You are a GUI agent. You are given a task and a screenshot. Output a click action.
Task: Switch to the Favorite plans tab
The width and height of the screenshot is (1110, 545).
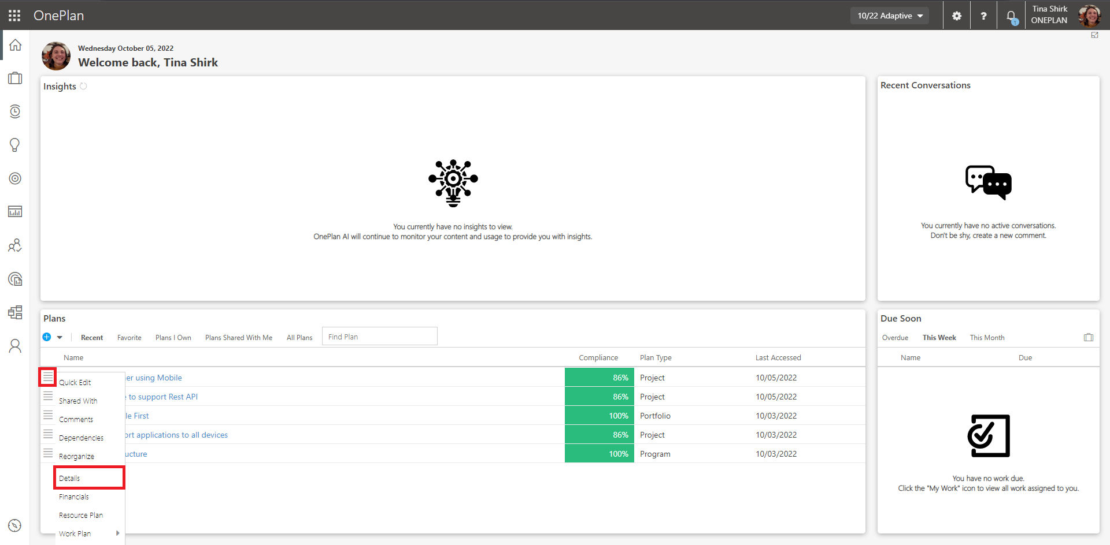[x=129, y=338]
